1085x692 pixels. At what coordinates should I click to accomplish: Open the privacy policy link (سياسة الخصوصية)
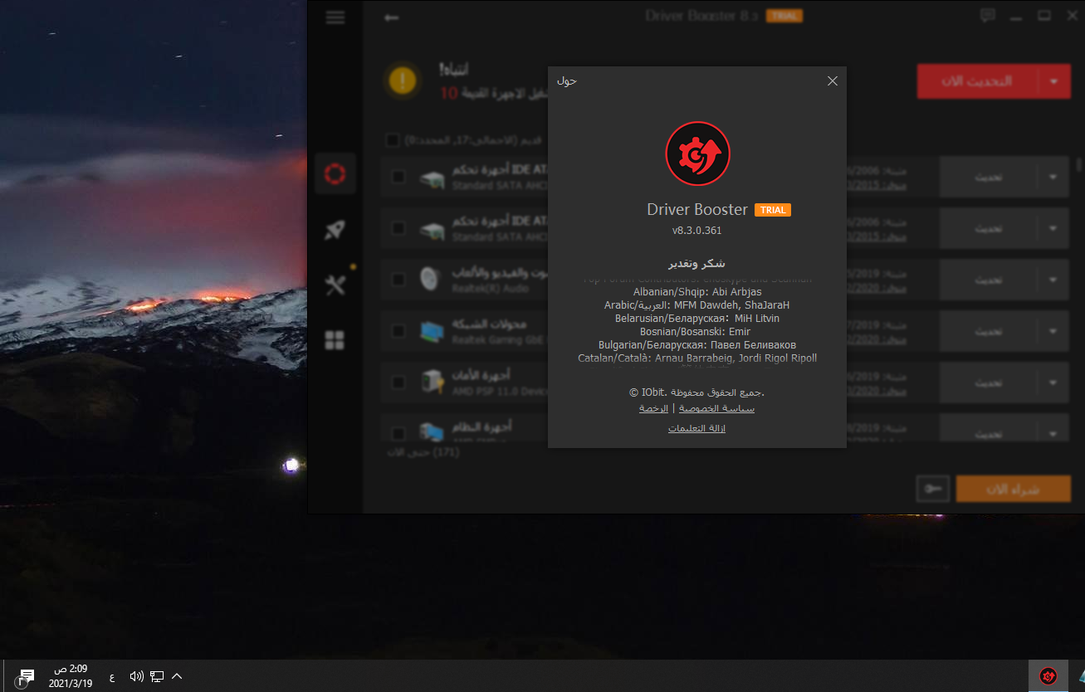coord(717,408)
